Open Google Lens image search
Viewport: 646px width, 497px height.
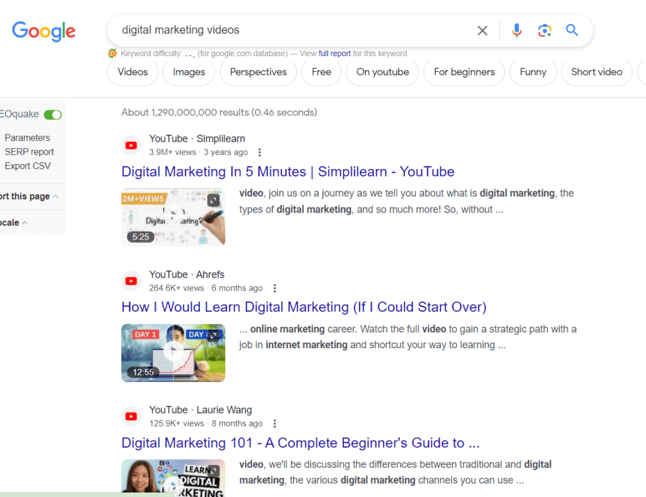click(x=544, y=30)
